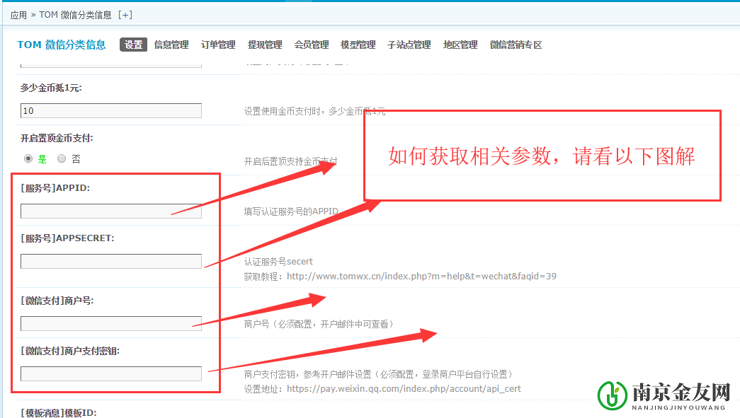The height and width of the screenshot is (418, 740).
Task: Click the [服务号]APPID input field
Action: [x=111, y=211]
